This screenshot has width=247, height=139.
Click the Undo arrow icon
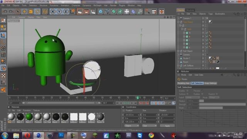[x=5, y=12]
